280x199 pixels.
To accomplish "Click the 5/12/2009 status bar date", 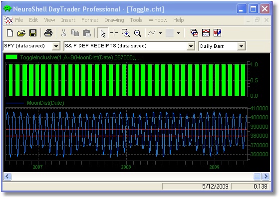I will 215,187.
